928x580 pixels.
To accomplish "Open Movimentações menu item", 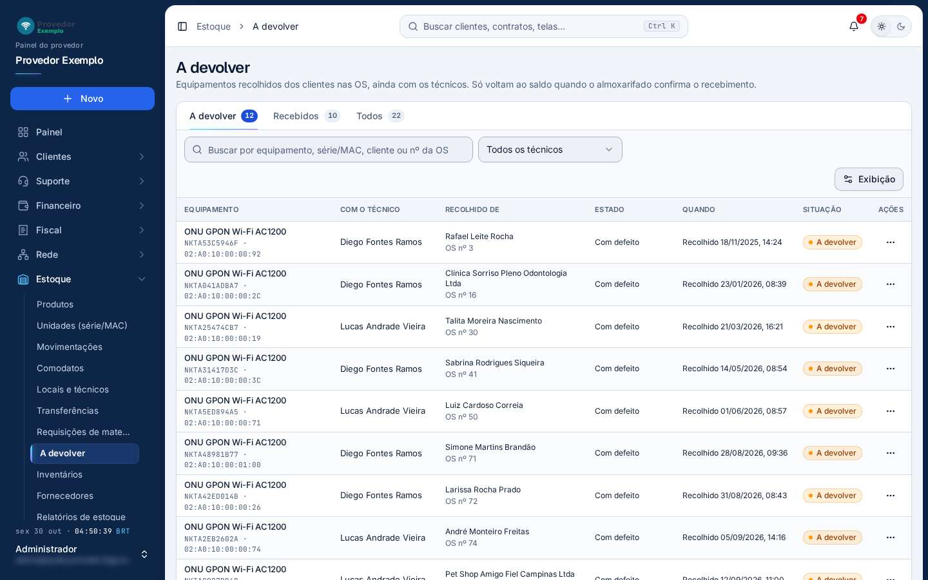I will point(84,347).
